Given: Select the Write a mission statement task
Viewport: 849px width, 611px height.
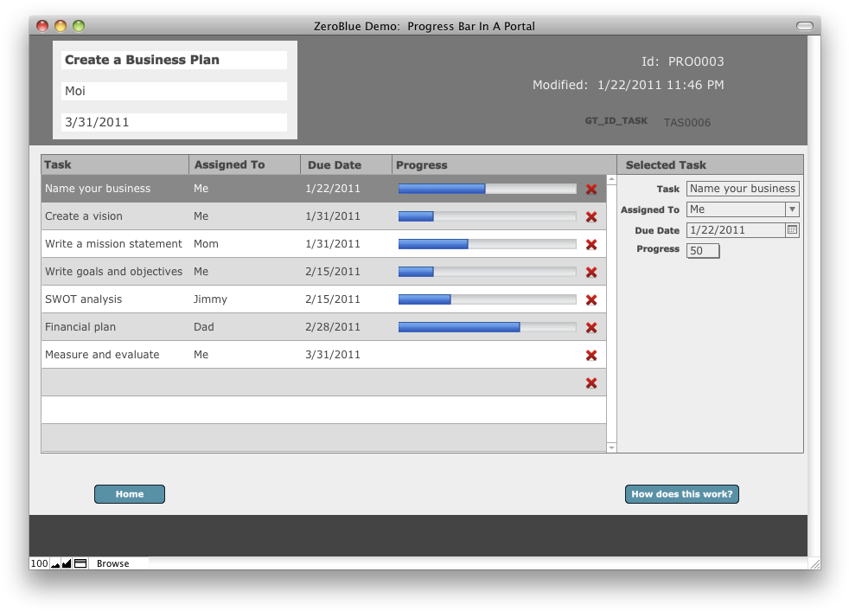Looking at the screenshot, I should [113, 244].
